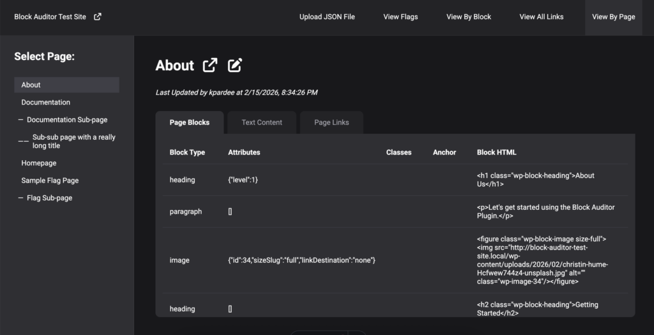Select Flag Sub-page in sidebar

click(x=49, y=198)
